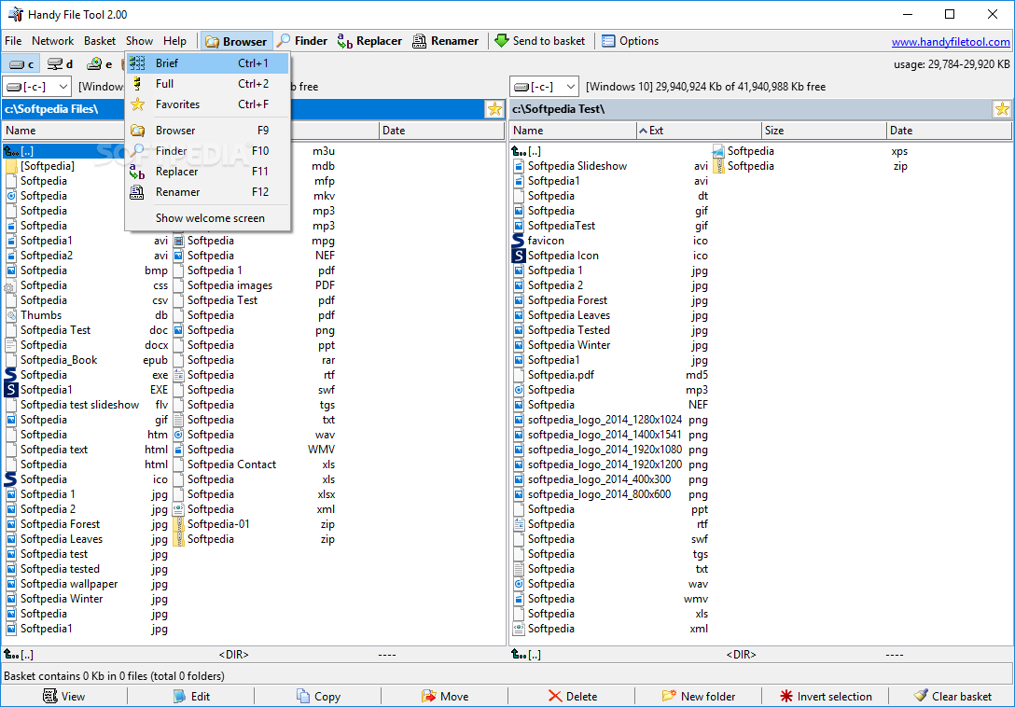Select Softpedia zip file in right panel

[810, 166]
